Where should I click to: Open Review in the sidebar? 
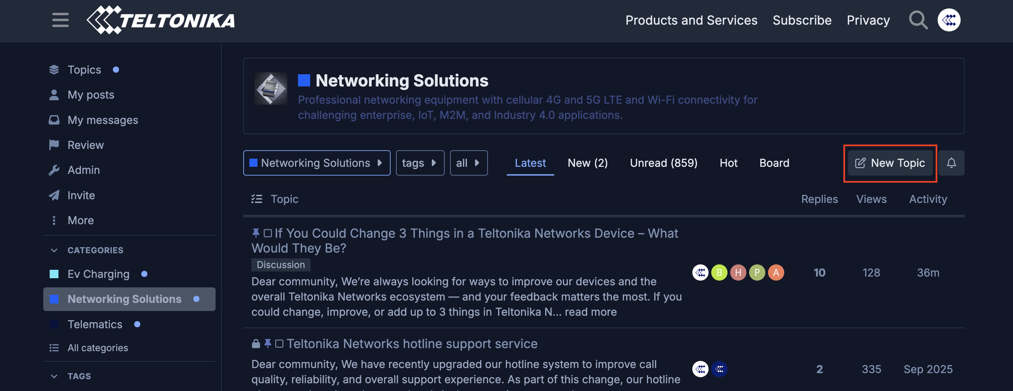coord(85,145)
